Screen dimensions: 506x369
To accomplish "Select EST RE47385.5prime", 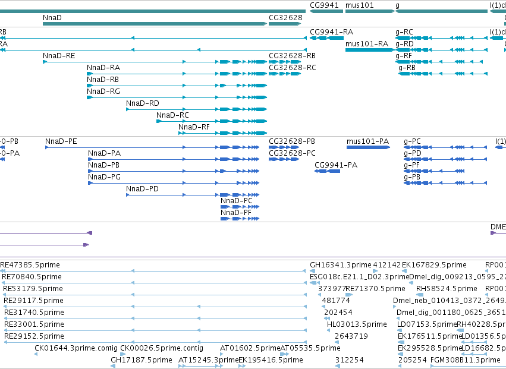I will (153, 271).
